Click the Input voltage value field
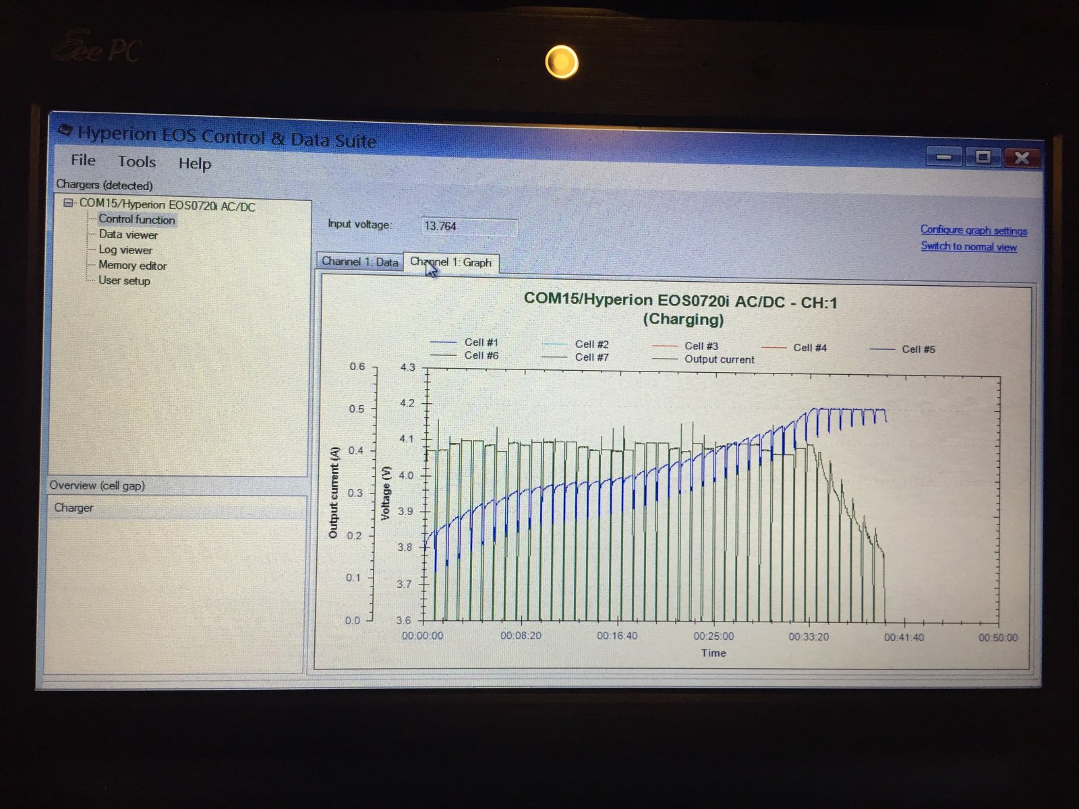 pyautogui.click(x=469, y=227)
